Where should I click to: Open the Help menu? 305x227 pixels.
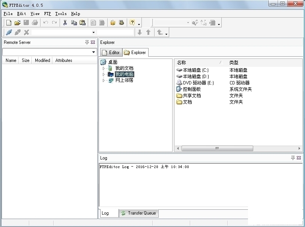[75, 14]
